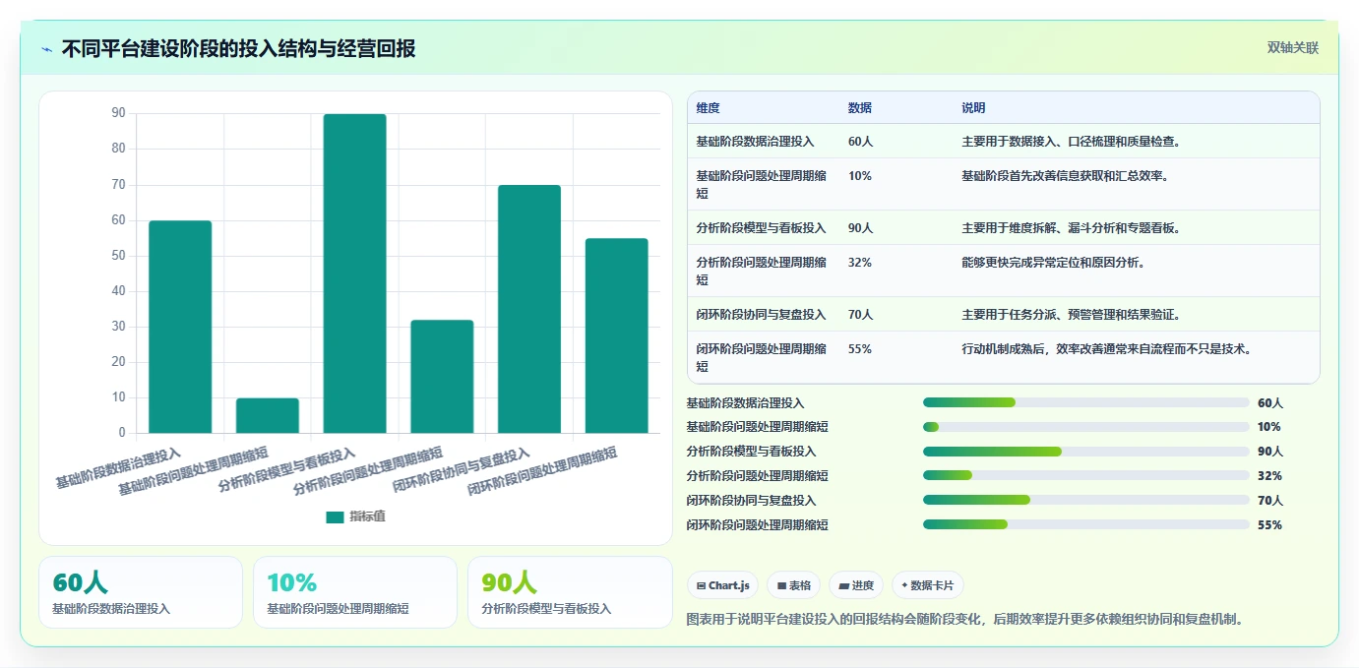
Task: Select the 基础阶段数据治理投入 bar in chart
Action: 180,327
